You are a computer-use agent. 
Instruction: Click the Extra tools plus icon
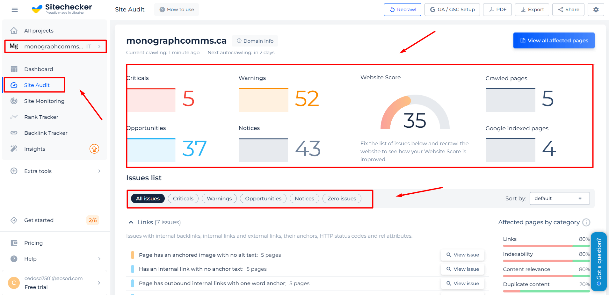coord(14,171)
